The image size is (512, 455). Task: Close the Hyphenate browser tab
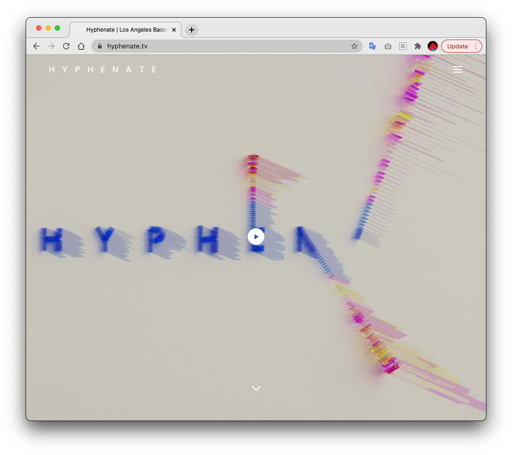coord(174,30)
